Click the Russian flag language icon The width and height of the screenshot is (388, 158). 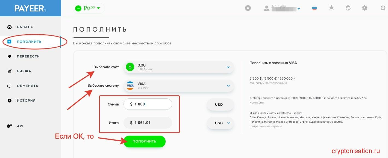tap(314, 8)
